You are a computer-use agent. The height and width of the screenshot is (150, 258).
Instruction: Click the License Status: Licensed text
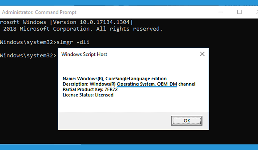pyautogui.click(x=88, y=95)
